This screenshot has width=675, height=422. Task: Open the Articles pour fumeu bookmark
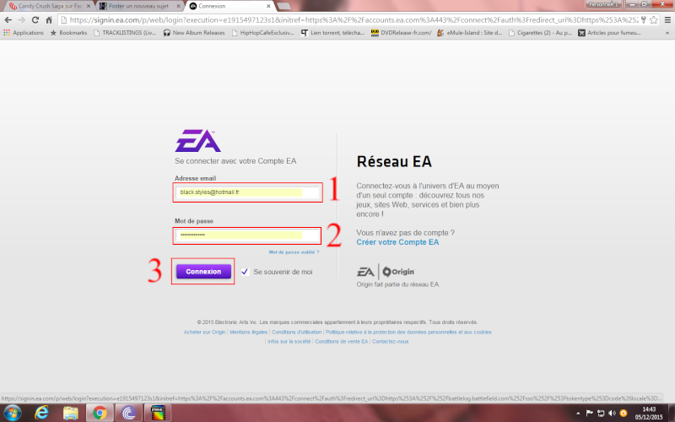609,33
